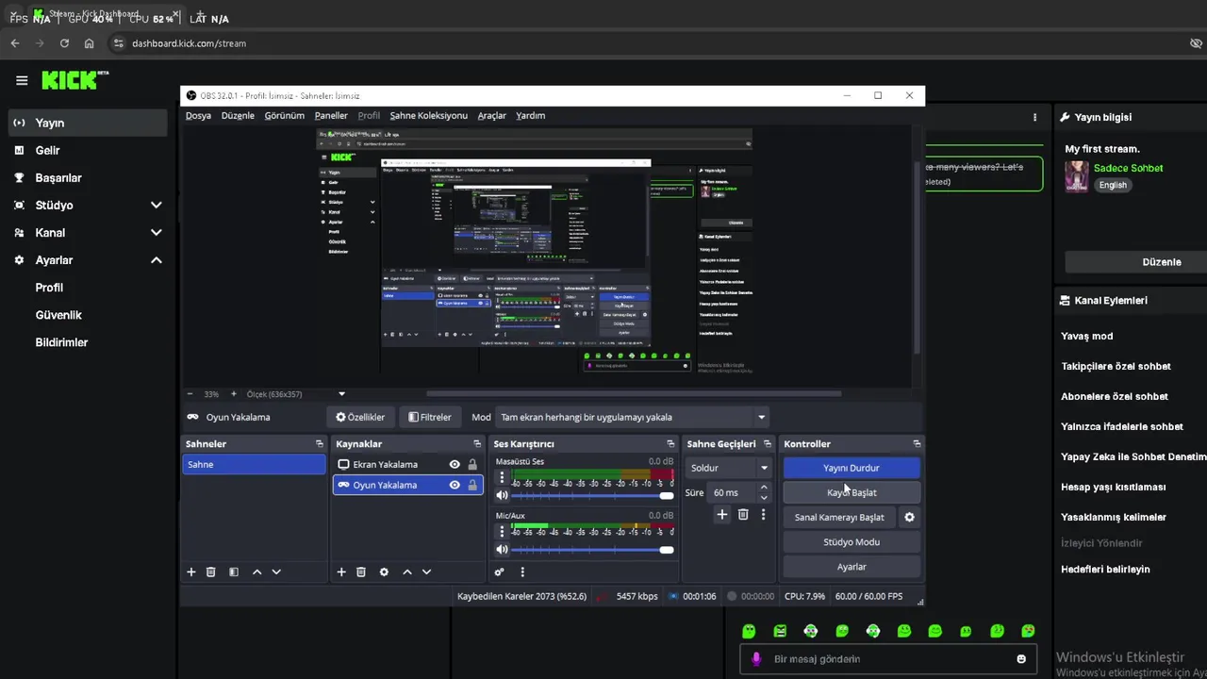
Task: Open the capture Mod dropdown
Action: pos(632,417)
